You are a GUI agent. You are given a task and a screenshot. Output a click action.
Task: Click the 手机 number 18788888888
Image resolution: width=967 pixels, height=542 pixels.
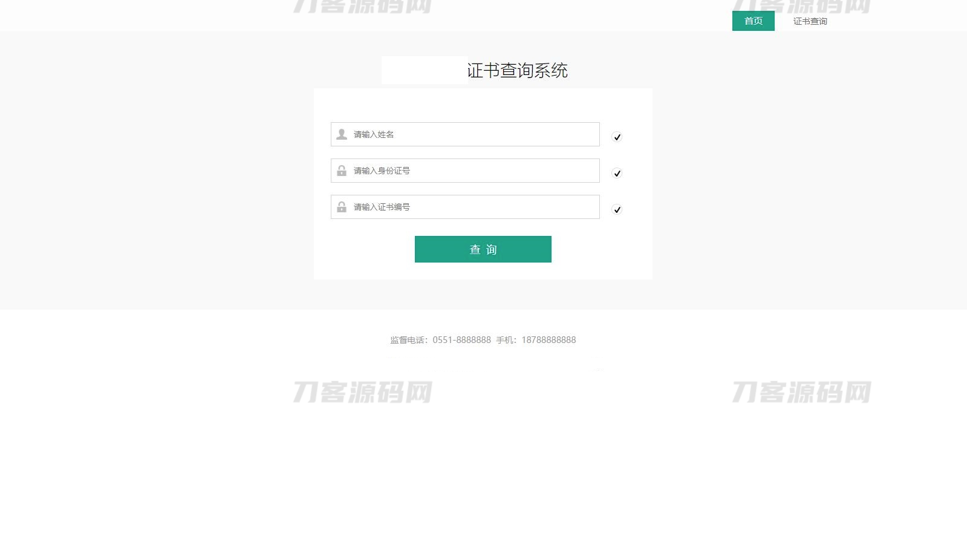[x=549, y=340]
